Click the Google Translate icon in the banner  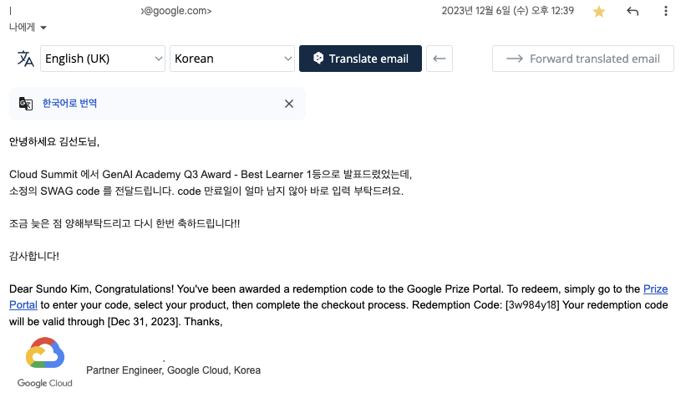[27, 104]
